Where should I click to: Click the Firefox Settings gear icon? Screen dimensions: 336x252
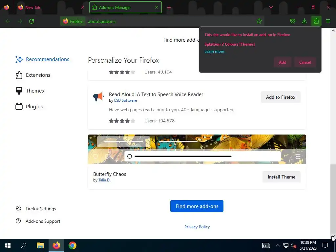coord(18,208)
